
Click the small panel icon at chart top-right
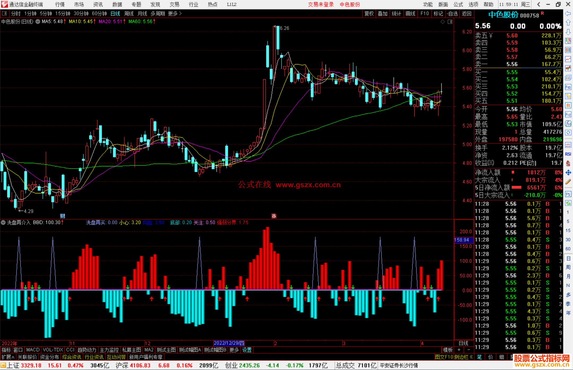point(450,22)
